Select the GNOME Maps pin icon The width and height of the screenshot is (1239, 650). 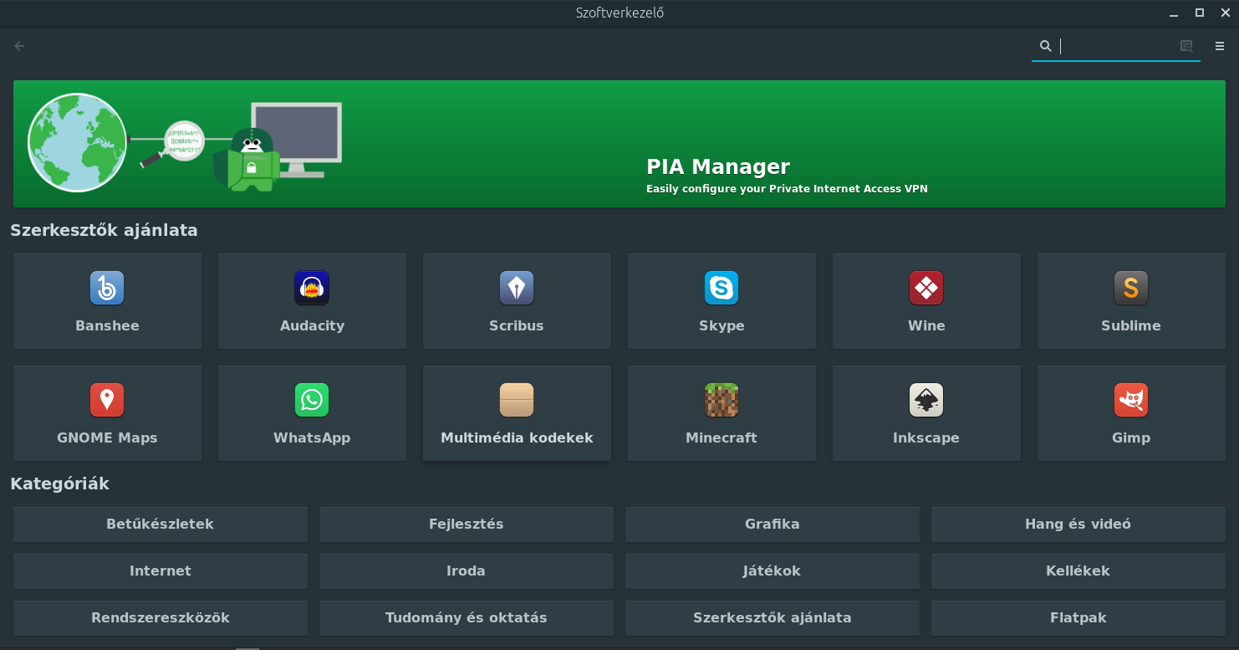[x=107, y=400]
